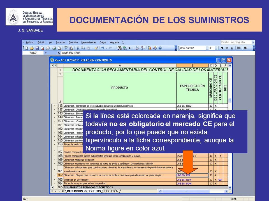The height and width of the screenshot is (201, 269).
Task: Open the 'Escriba una pregunta' dropdown arrow
Action: tap(253, 42)
